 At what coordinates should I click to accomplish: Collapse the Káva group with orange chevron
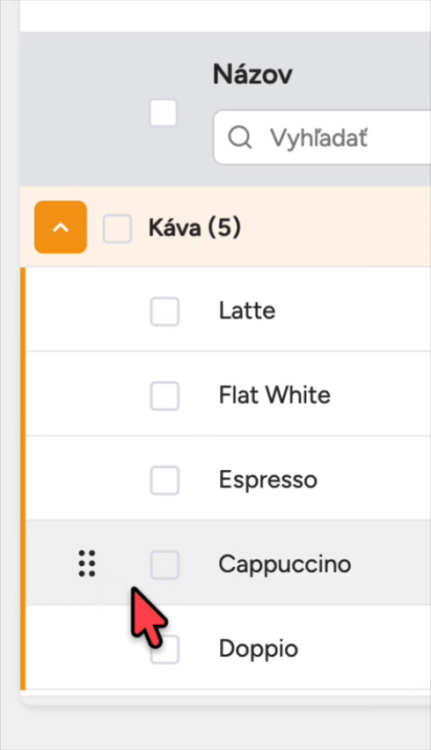click(x=61, y=227)
